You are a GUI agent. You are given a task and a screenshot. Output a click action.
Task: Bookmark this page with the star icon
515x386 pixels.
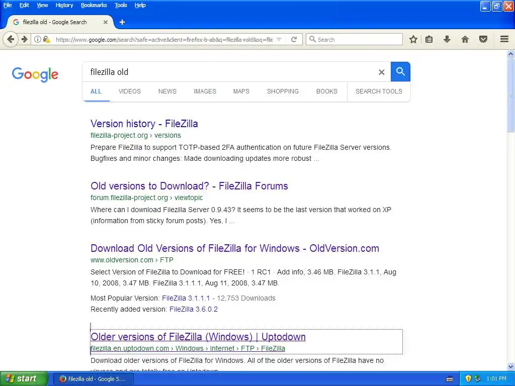point(413,39)
